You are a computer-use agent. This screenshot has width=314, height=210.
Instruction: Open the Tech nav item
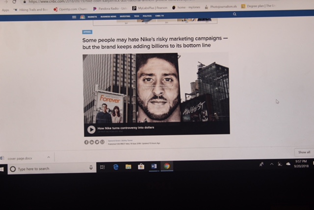(136, 16)
